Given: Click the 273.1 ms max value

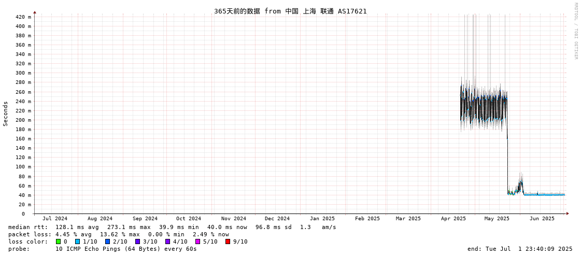Looking at the screenshot, I should 129,227.
